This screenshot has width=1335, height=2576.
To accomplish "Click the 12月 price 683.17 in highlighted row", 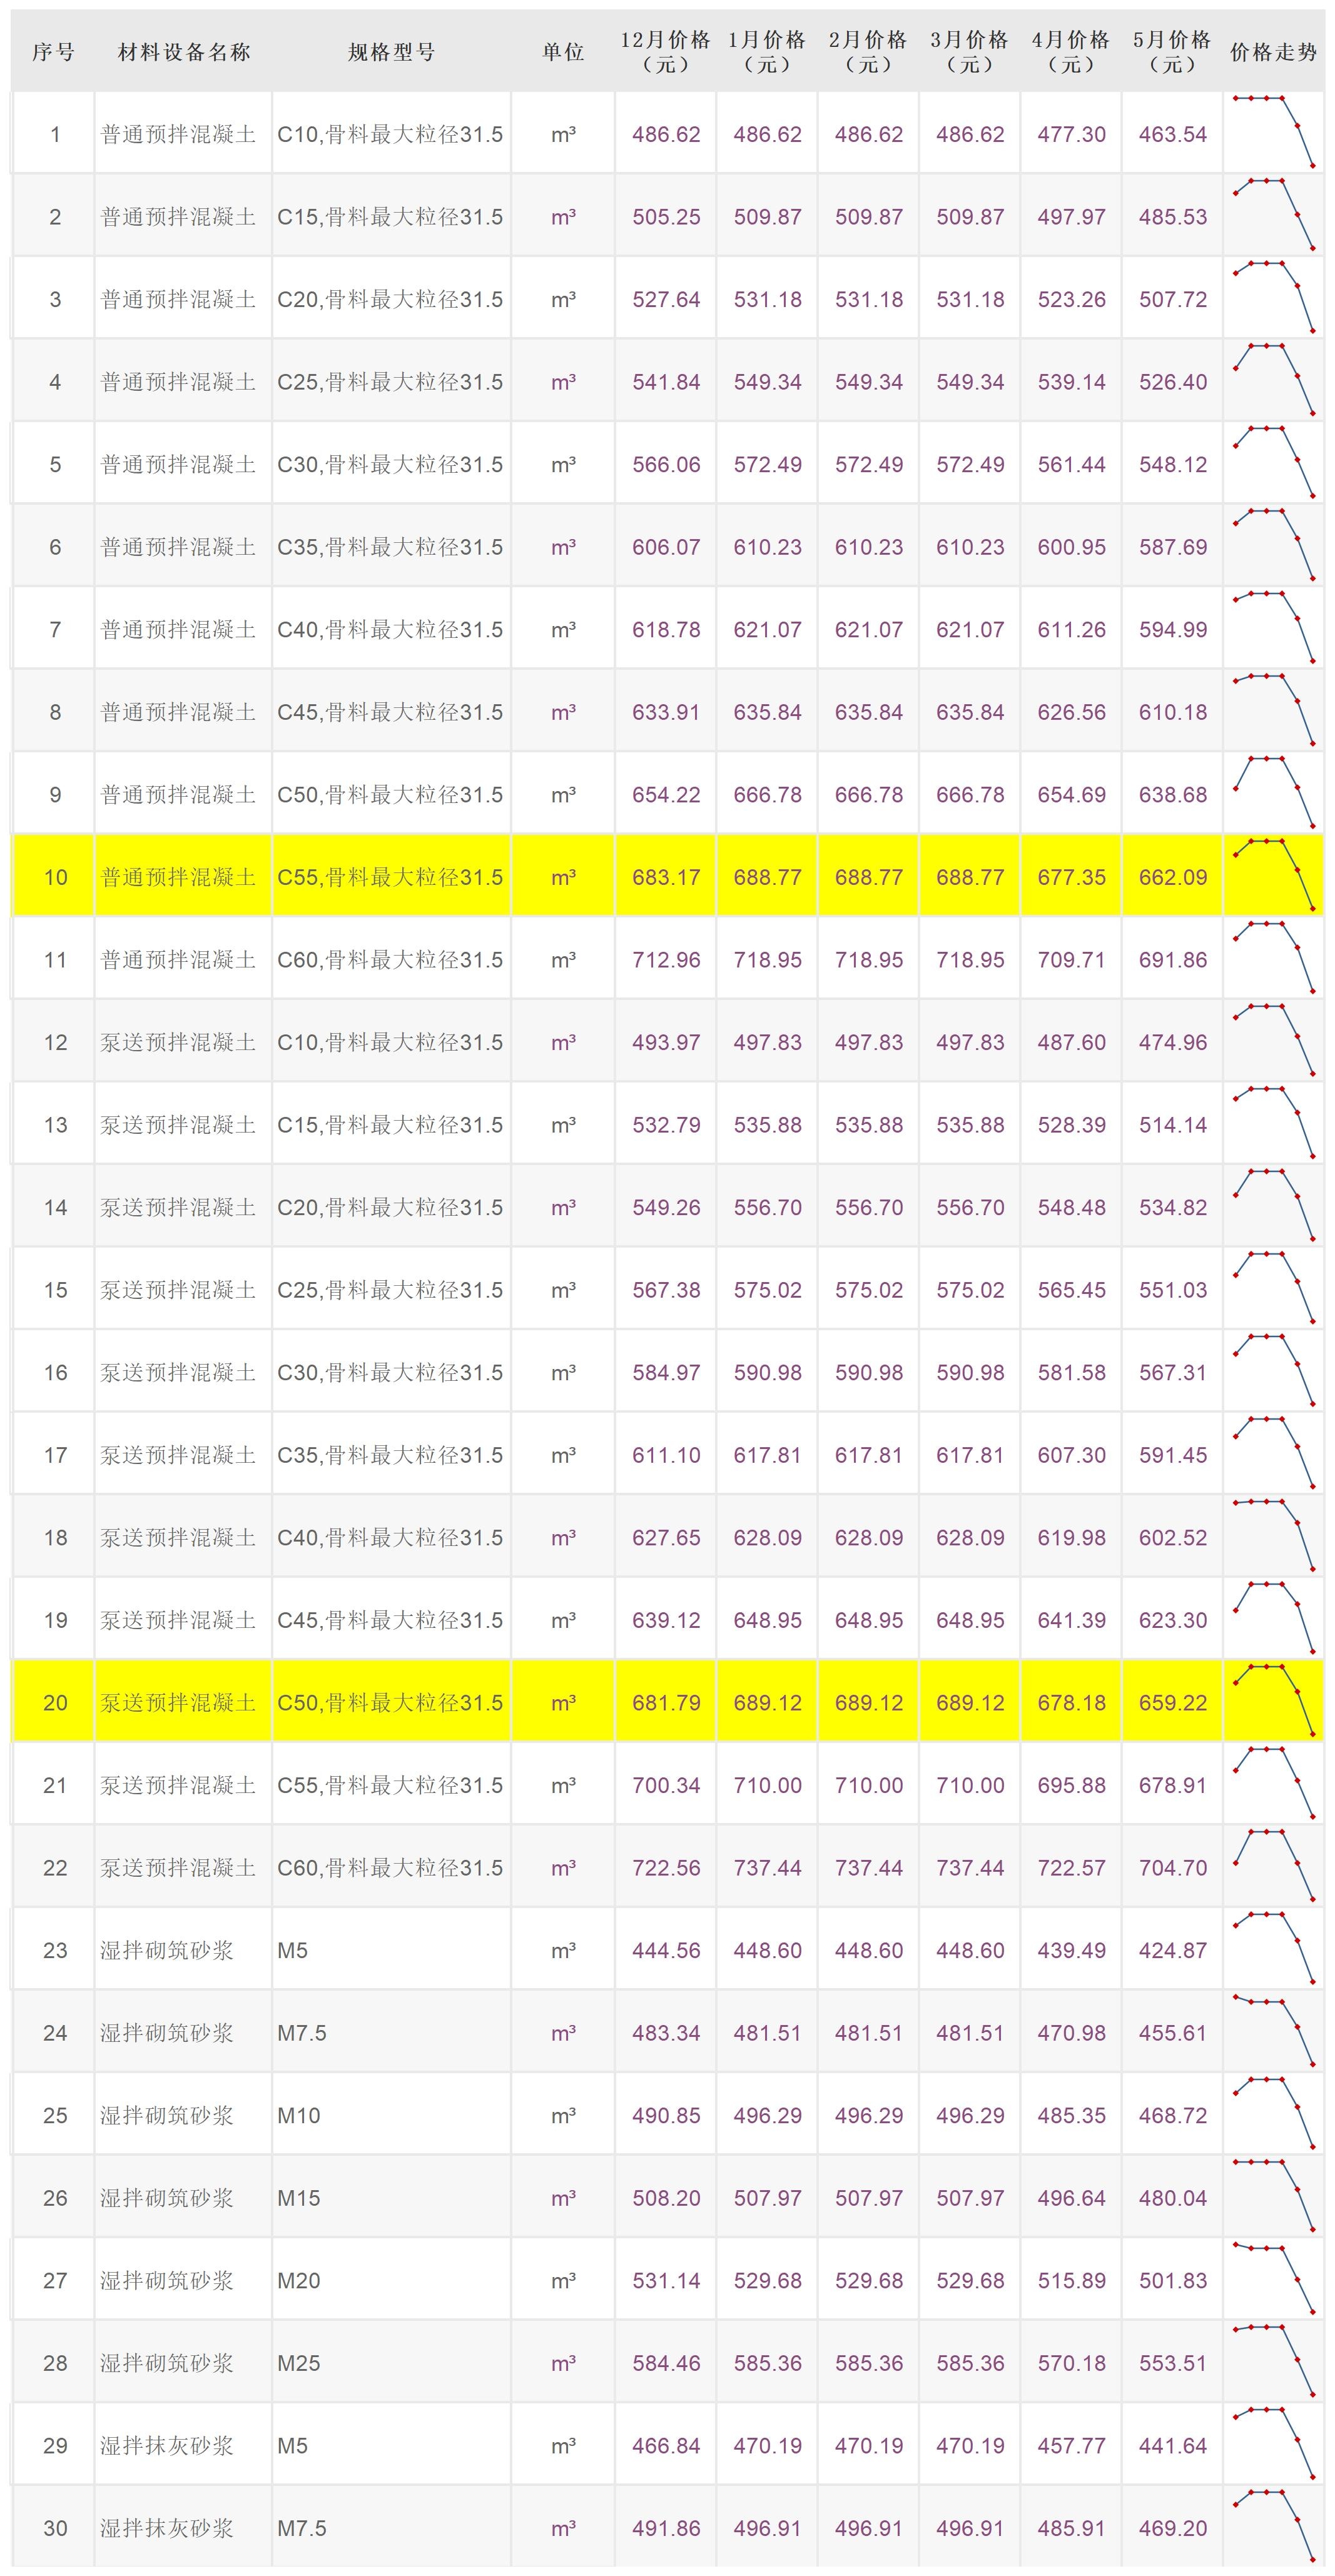I will (666, 877).
